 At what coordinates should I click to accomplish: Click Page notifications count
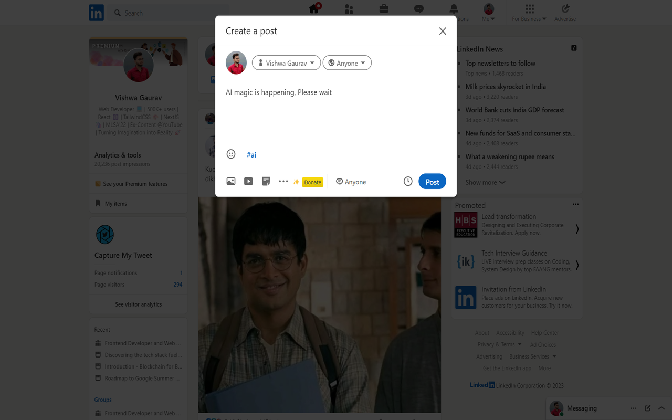181,273
